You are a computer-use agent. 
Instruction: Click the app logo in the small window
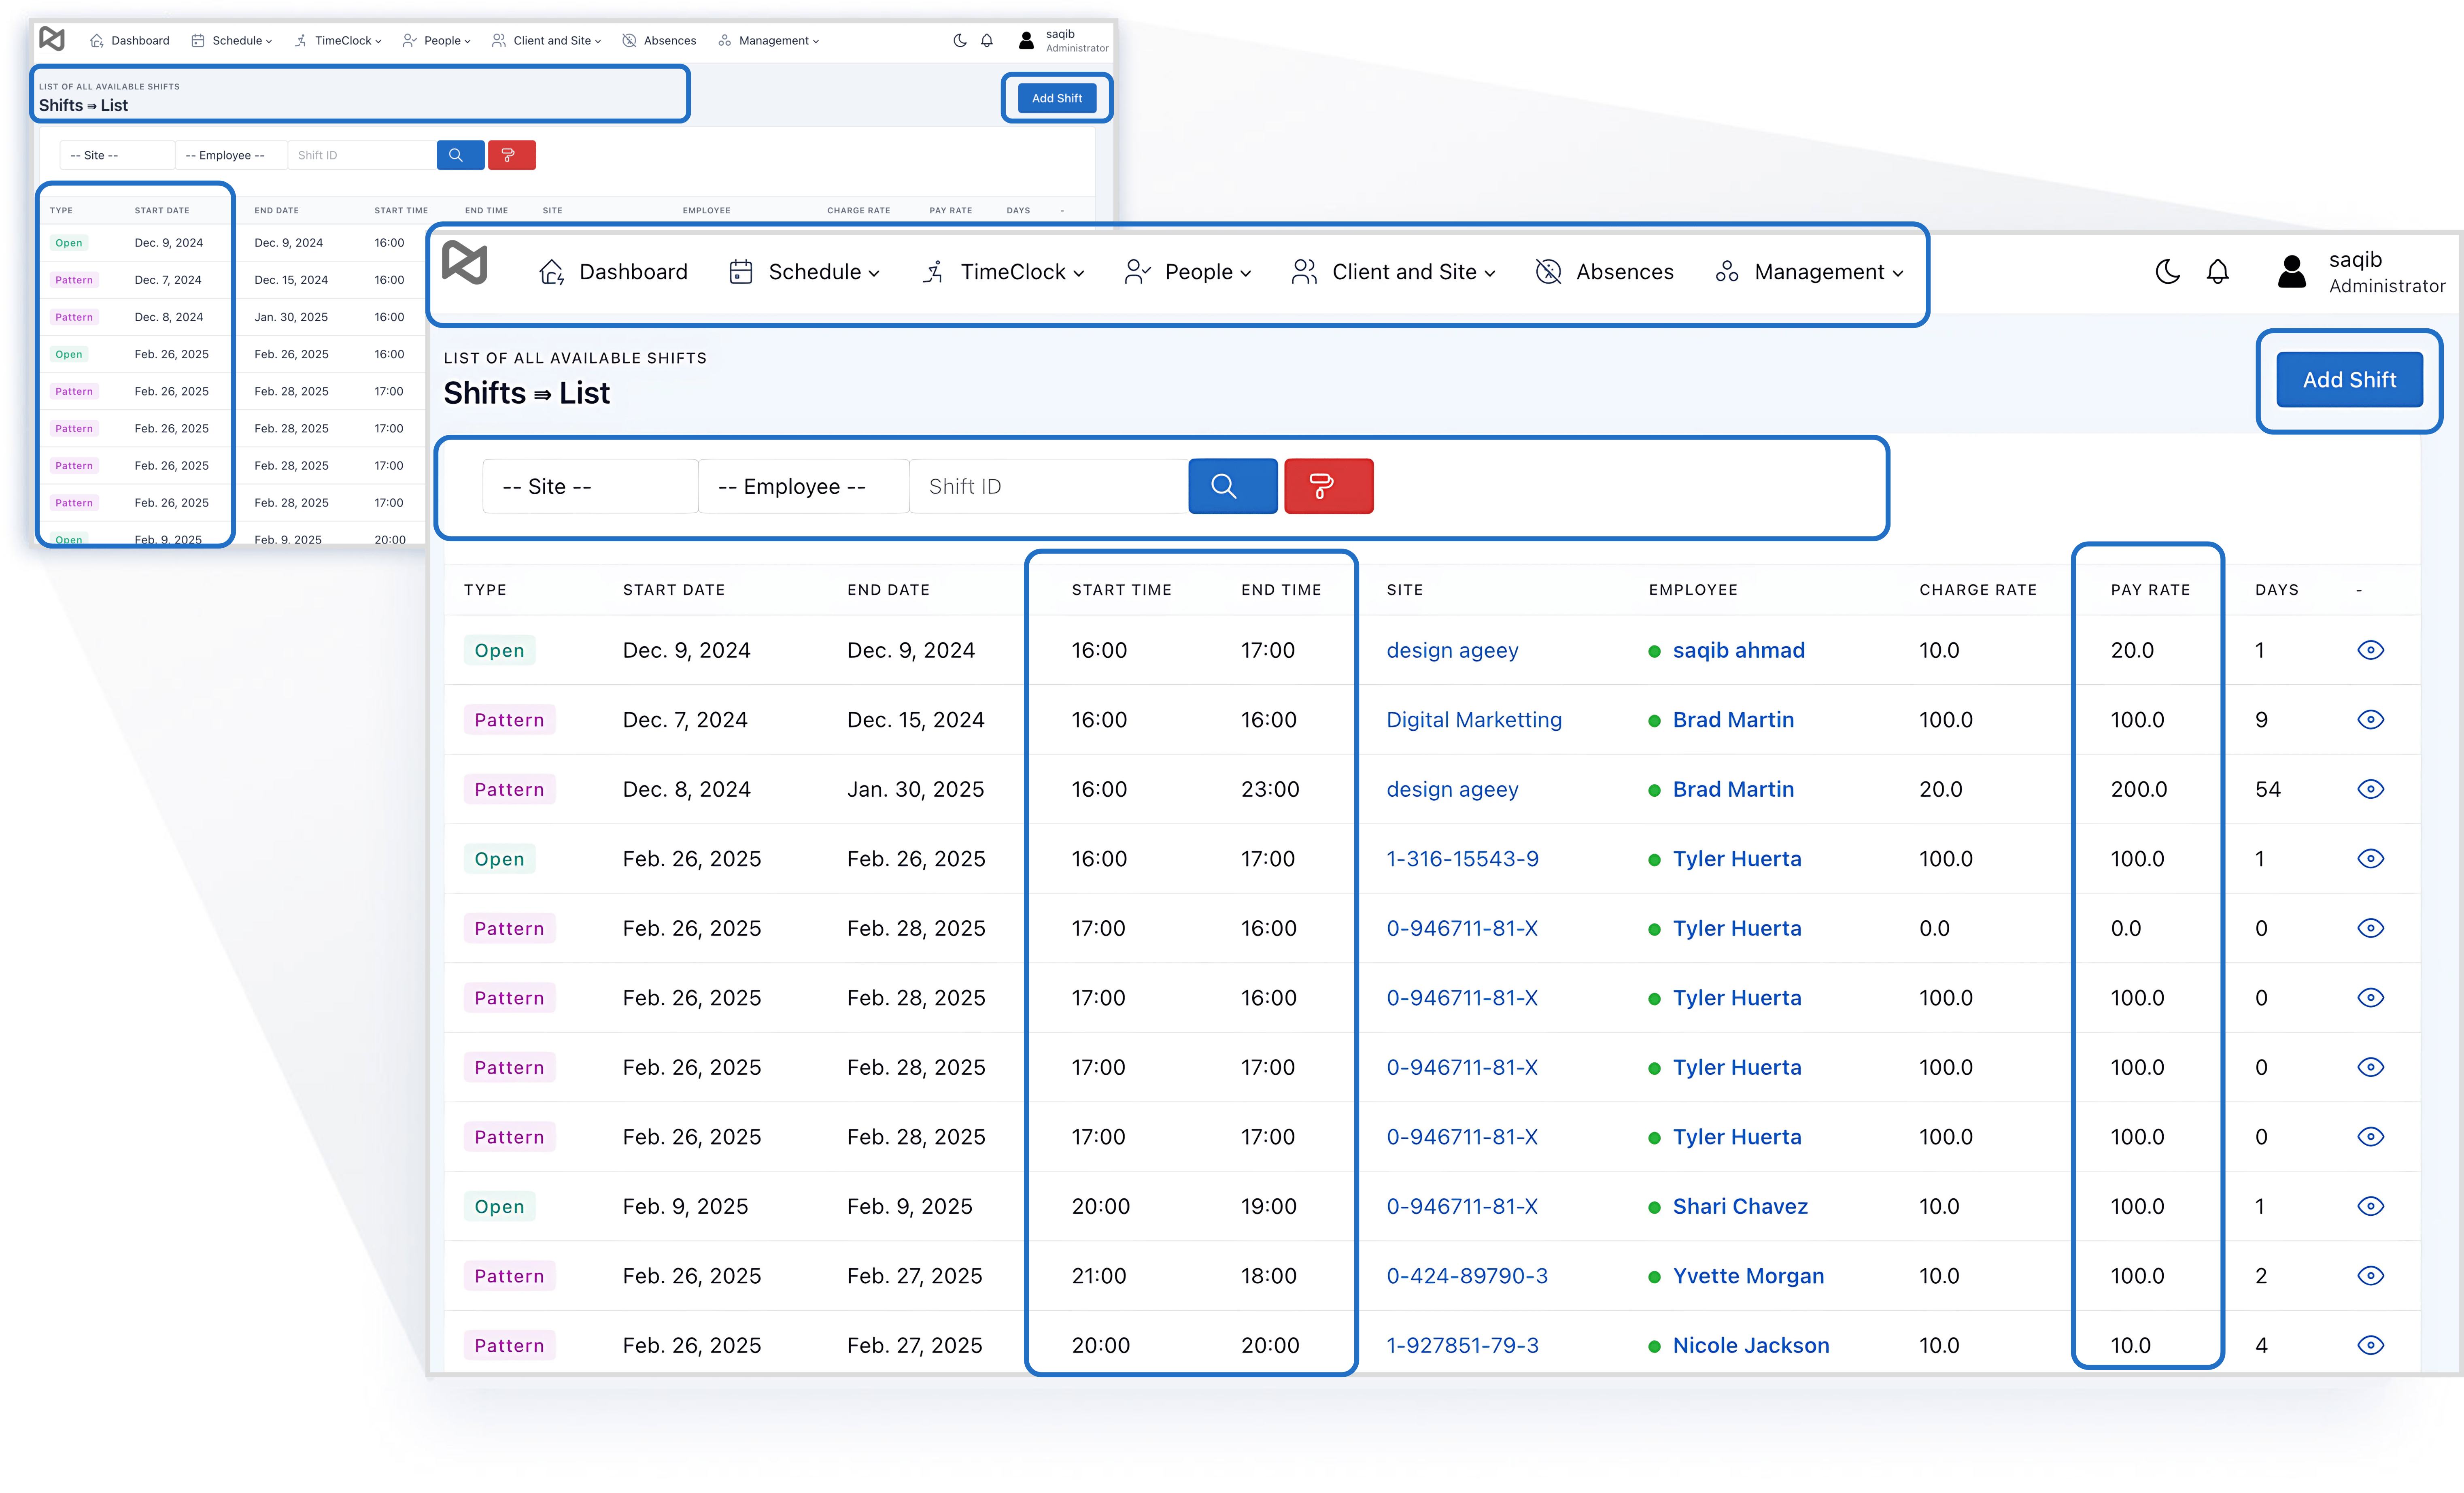52,39
